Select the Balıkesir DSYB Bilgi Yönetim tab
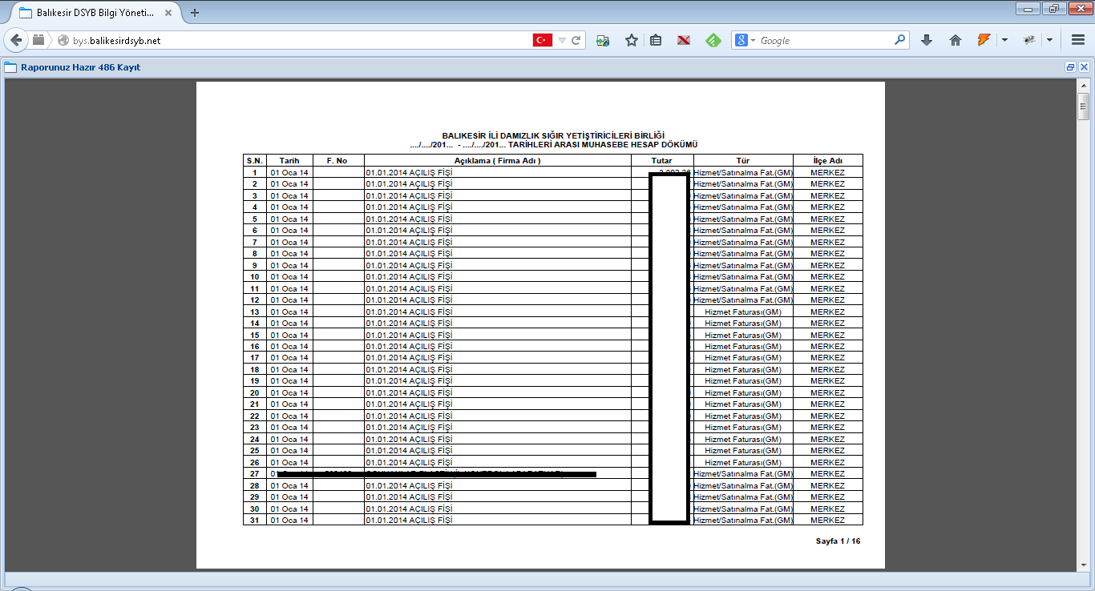Viewport: 1095px width, 591px height. pyautogui.click(x=94, y=13)
